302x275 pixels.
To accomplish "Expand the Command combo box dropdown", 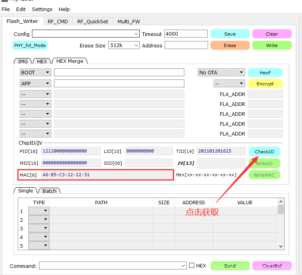I will [x=183, y=266].
